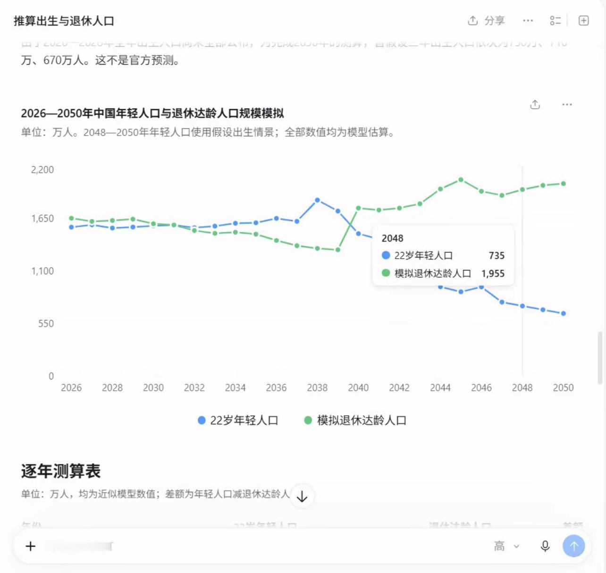Click the x-axis label 2026
The image size is (606, 573).
coord(71,388)
